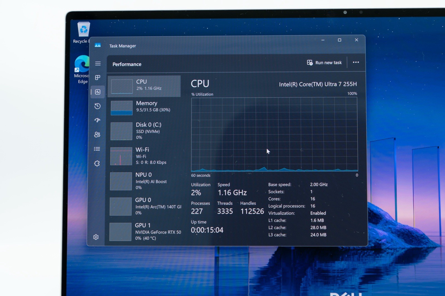The height and width of the screenshot is (296, 445).
Task: Click the GPU 1 mini graph thumbnail
Action: pyautogui.click(x=120, y=232)
